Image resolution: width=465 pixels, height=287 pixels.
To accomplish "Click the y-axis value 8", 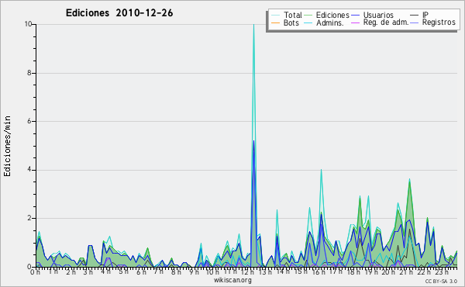I will click(x=29, y=73).
